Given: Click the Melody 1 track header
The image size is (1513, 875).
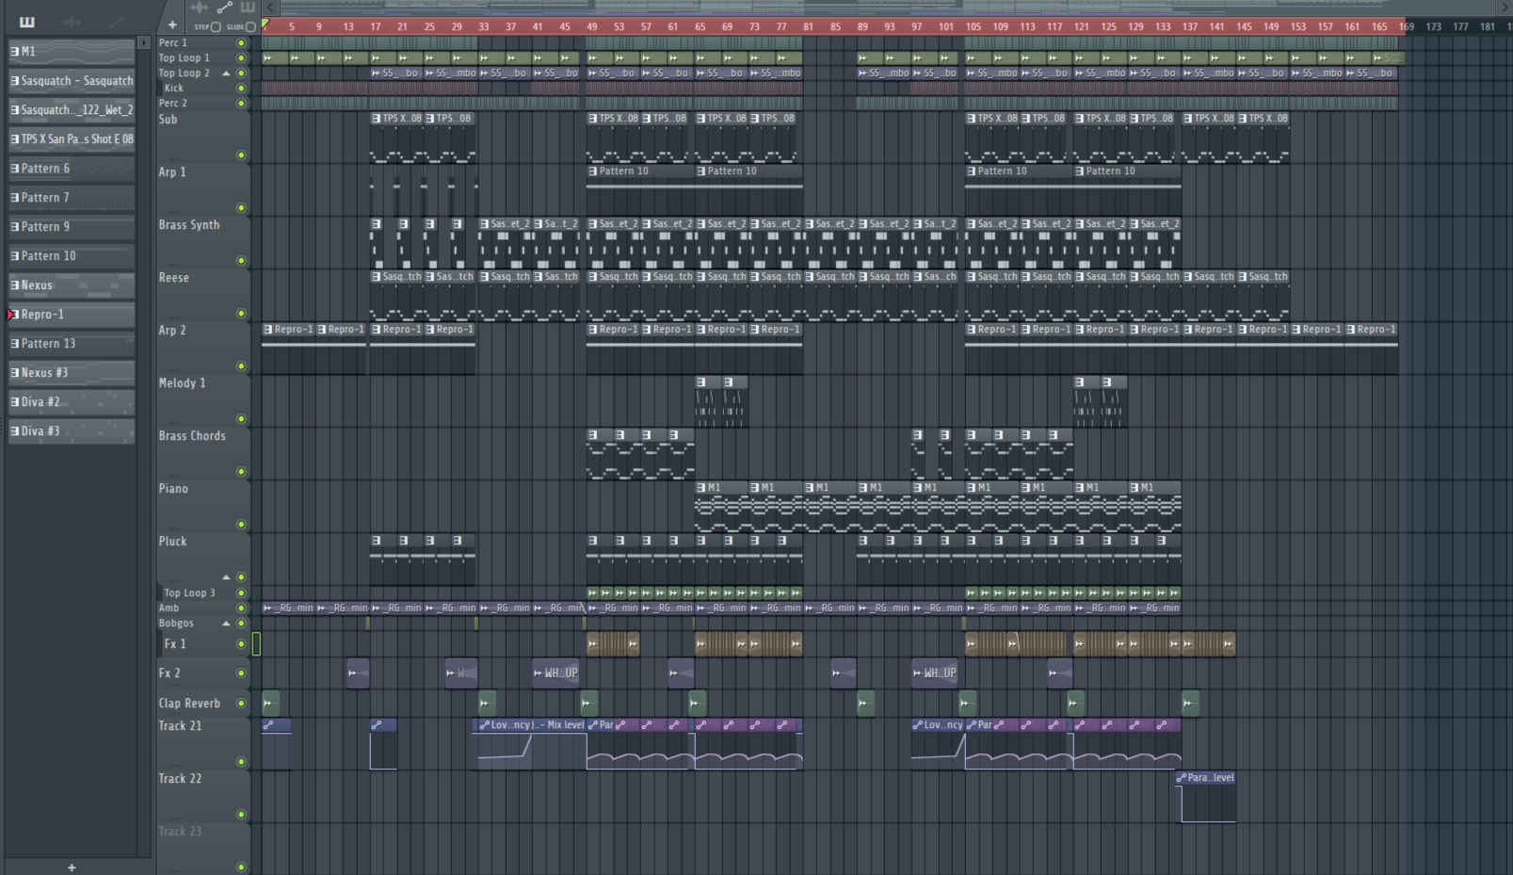Looking at the screenshot, I should (x=202, y=400).
